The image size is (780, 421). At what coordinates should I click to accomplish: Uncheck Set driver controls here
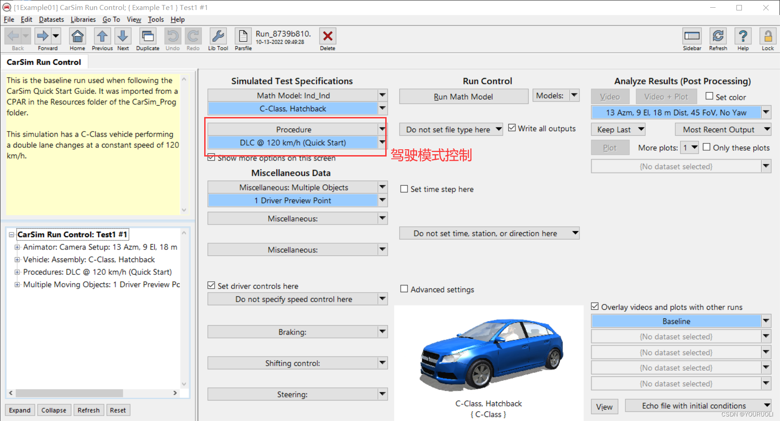tap(211, 285)
